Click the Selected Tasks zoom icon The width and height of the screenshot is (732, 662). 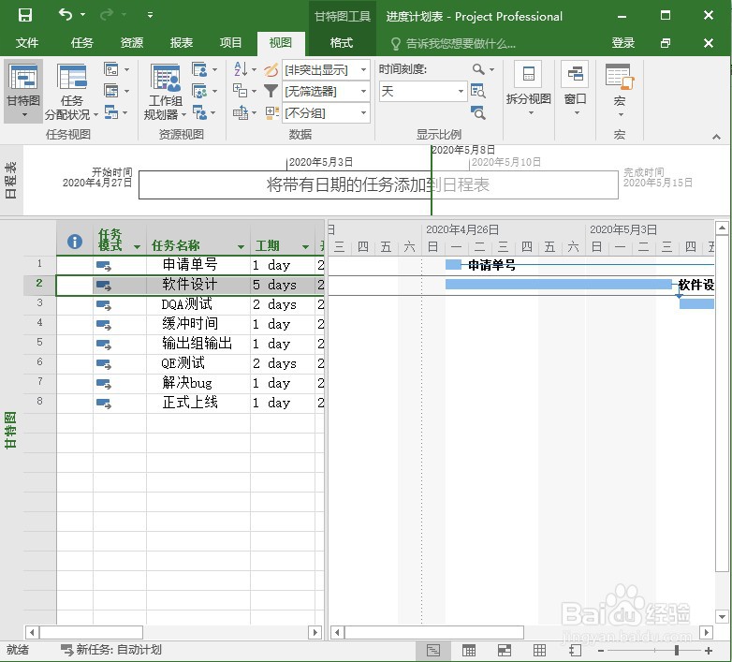point(477,112)
